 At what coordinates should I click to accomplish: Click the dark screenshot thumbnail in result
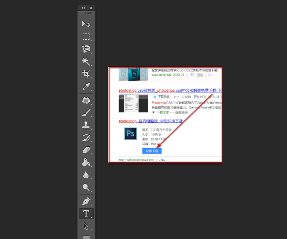click(133, 104)
